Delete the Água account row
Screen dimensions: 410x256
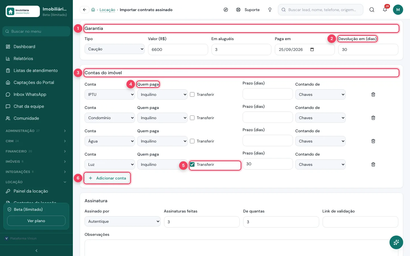[x=373, y=141]
